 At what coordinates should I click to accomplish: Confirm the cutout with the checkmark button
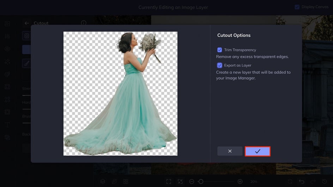tap(258, 151)
